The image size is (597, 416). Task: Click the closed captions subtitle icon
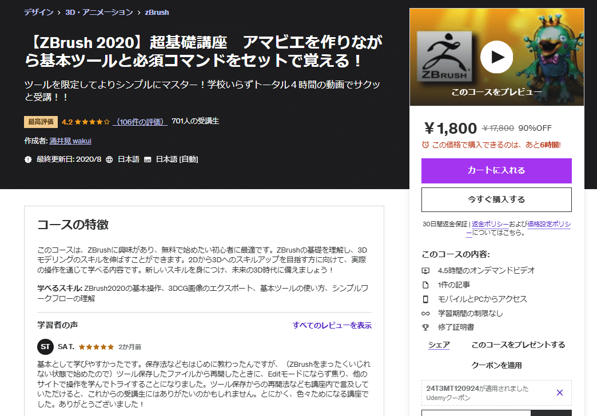(148, 159)
